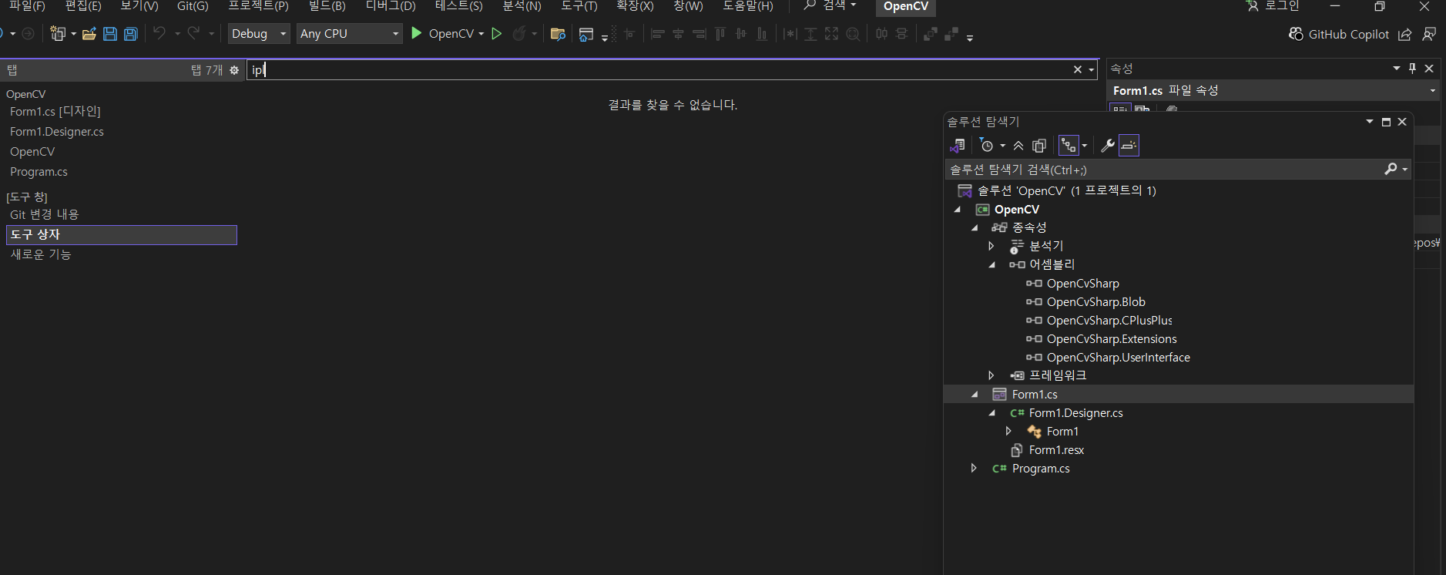The height and width of the screenshot is (575, 1446).
Task: Select OpenCvSharp.Blob assembly reference
Action: (1095, 302)
